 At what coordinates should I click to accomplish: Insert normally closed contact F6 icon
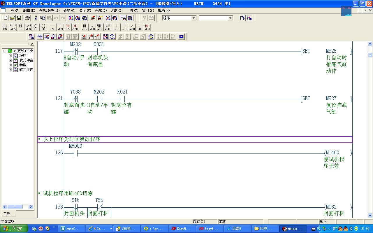[20, 27]
